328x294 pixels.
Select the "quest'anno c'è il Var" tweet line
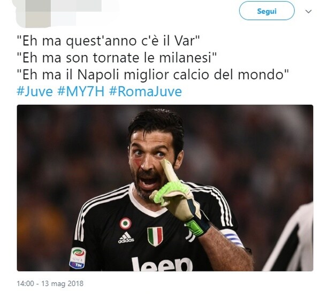click(108, 40)
